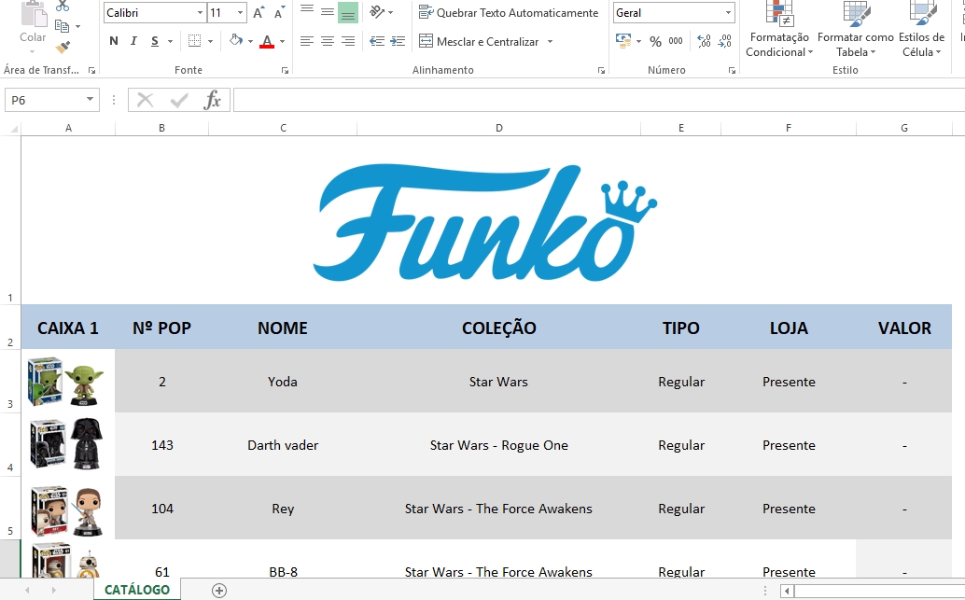The height and width of the screenshot is (600, 965).
Task: Toggle bold formatting (N)
Action: 114,41
